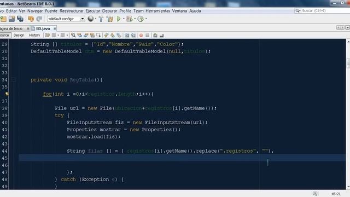Open the Ayuda menu
The image size is (350, 197).
pos(195,11)
